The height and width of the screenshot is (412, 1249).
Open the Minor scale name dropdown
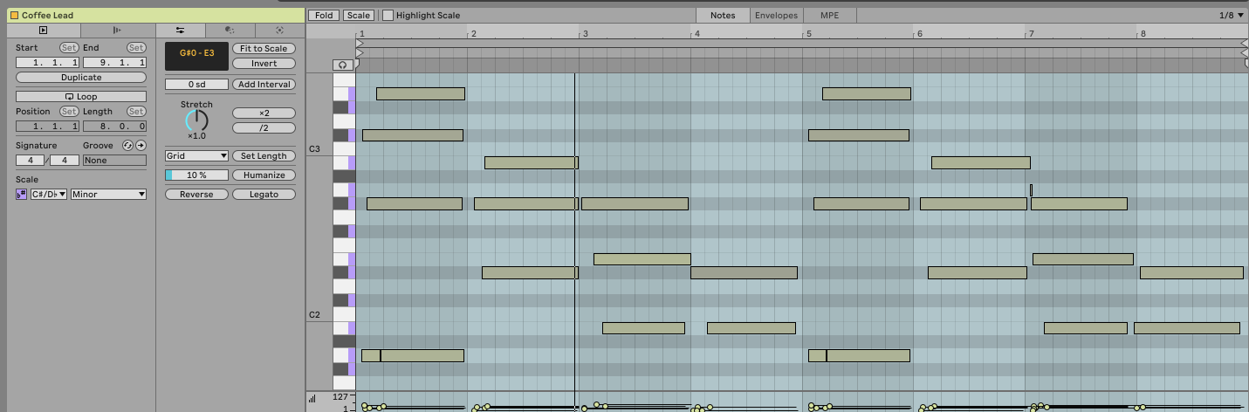click(108, 195)
